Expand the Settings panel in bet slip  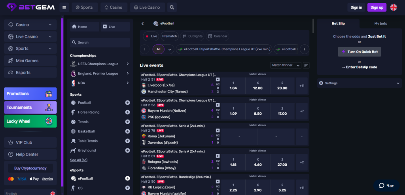point(359,83)
